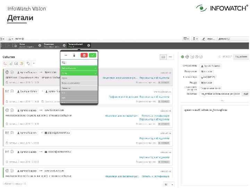
Task: Select the first gray item below green entries
Action: coord(79,78)
